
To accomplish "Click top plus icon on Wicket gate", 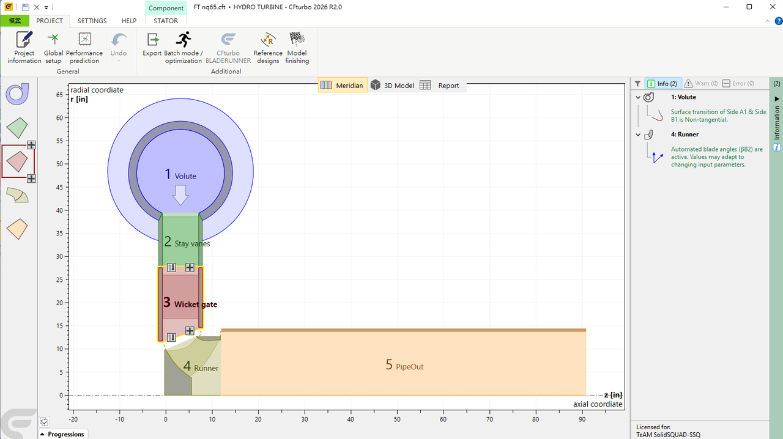I will pos(190,267).
